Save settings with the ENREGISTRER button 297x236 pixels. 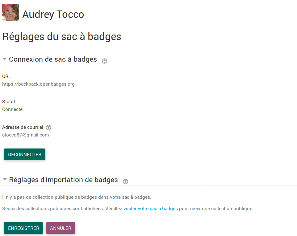(23, 228)
